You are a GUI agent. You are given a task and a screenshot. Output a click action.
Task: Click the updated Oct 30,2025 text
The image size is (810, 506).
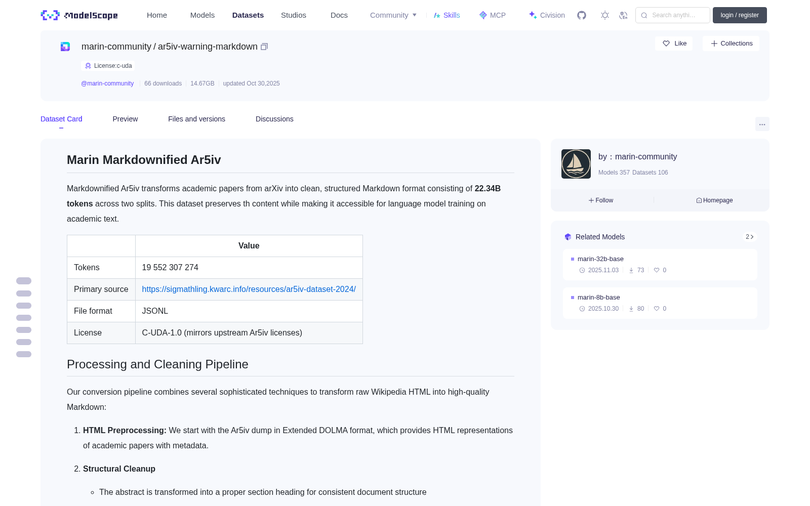(251, 83)
